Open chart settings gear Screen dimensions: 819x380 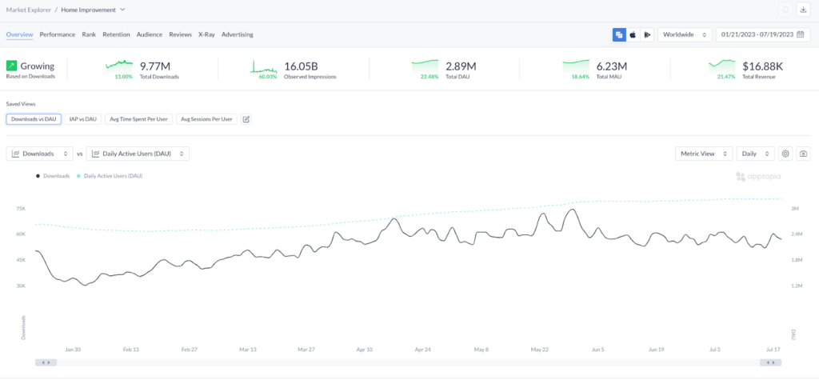coord(785,154)
